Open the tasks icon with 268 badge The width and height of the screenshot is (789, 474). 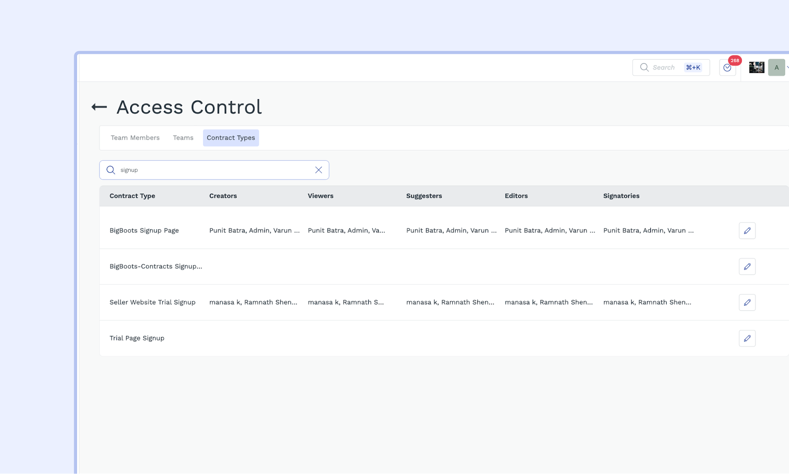tap(727, 68)
